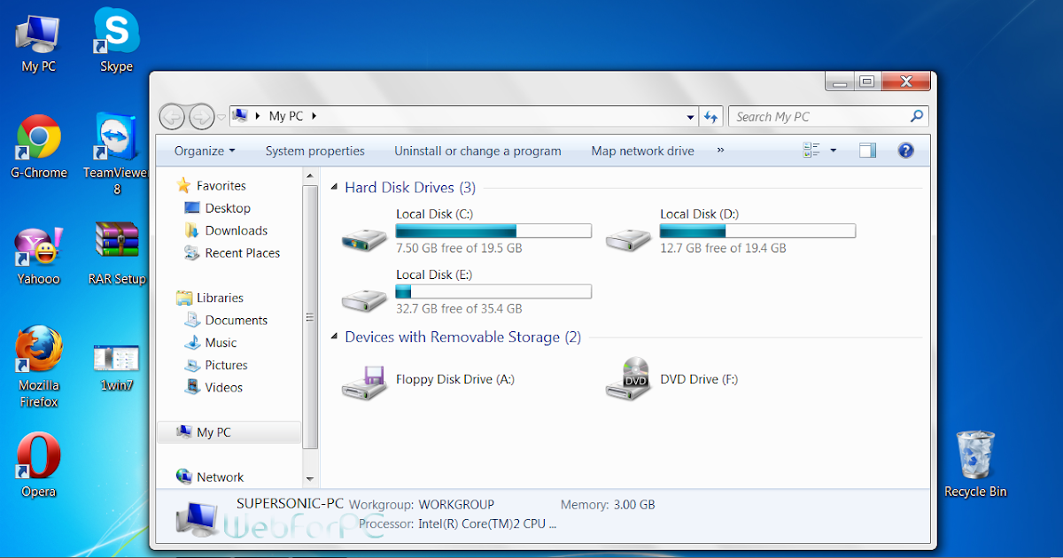1063x558 pixels.
Task: Click System properties in the toolbar
Action: point(315,151)
